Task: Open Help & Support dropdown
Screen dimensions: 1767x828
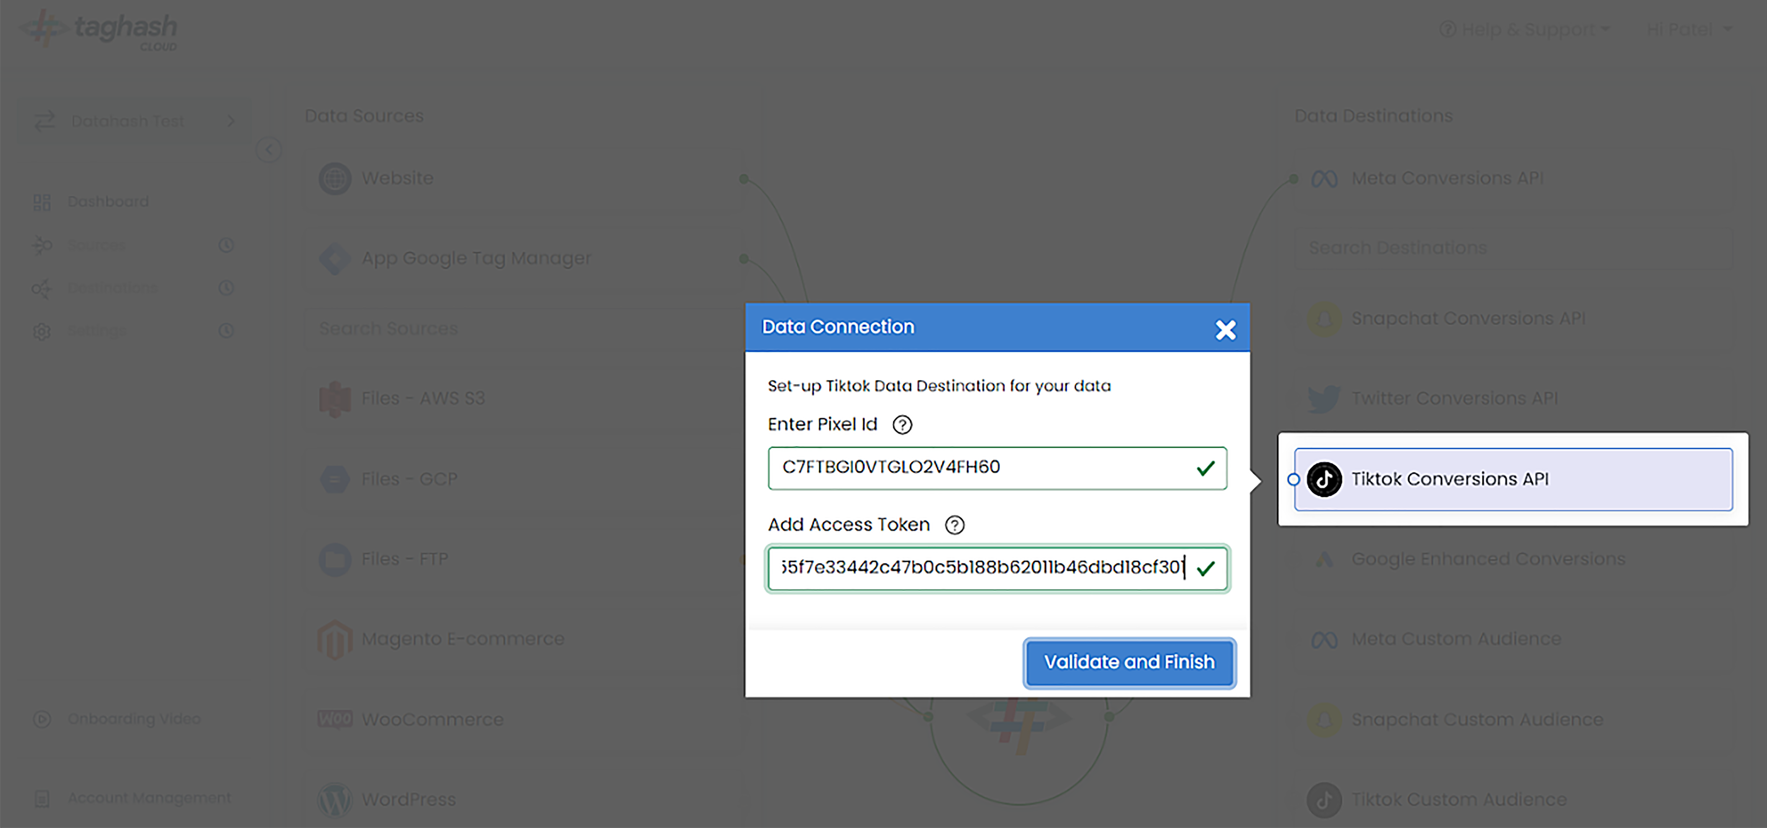Action: 1524,30
